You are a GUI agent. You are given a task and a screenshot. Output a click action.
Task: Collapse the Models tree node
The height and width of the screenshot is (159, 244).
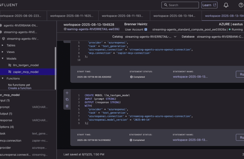(x=3, y=58)
